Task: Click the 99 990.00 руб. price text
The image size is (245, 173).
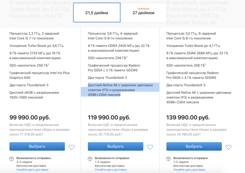Action: tap(30, 117)
